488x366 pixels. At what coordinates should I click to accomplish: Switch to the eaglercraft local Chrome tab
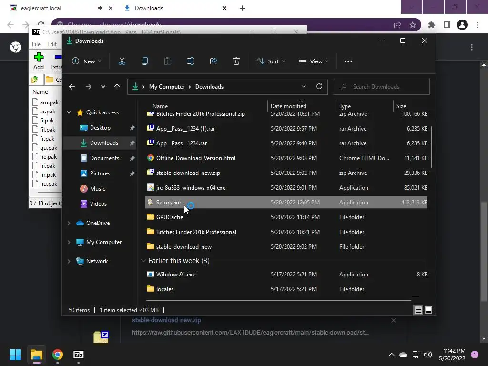pos(41,8)
